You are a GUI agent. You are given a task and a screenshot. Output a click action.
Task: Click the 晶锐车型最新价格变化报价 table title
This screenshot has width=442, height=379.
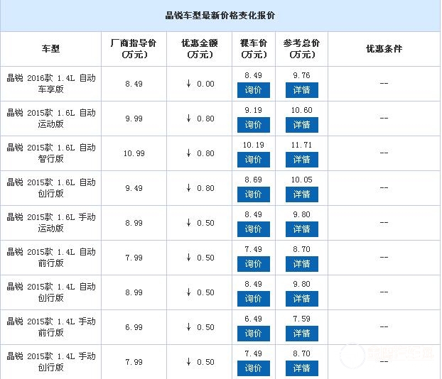point(220,16)
